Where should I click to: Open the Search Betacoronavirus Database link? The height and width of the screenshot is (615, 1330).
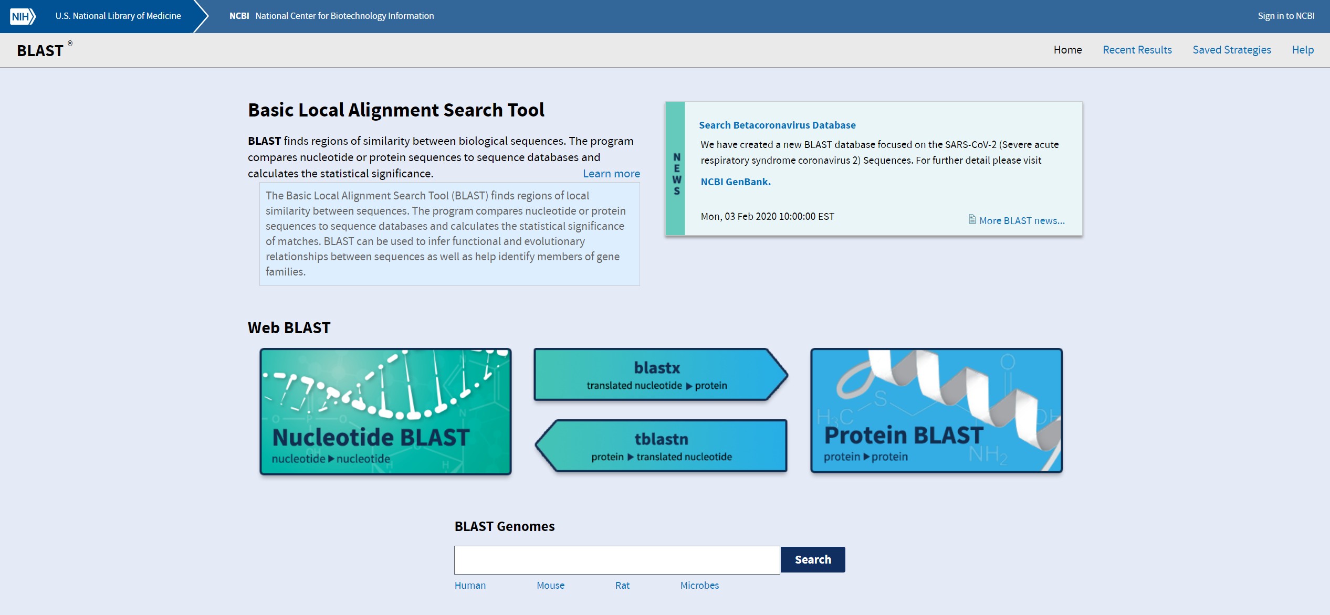click(777, 125)
